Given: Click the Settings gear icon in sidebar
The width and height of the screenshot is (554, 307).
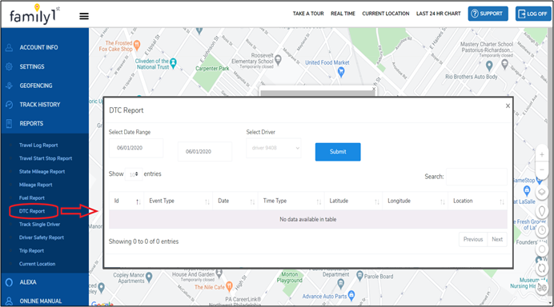Looking at the screenshot, I should coord(9,66).
